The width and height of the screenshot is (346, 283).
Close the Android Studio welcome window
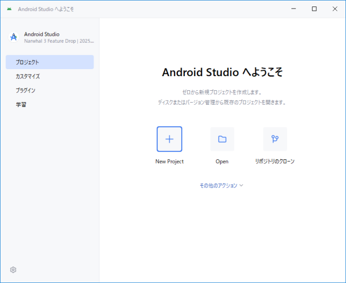click(x=335, y=9)
